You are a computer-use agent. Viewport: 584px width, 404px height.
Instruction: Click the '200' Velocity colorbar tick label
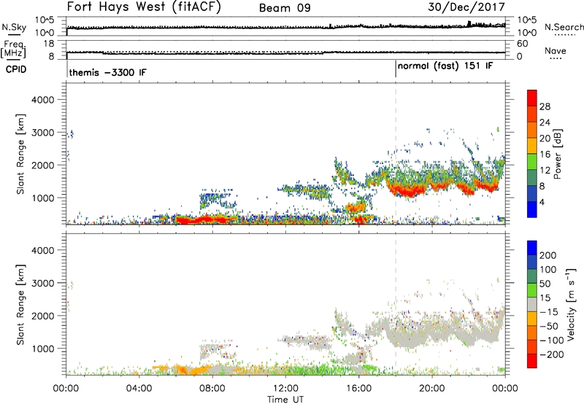548,255
